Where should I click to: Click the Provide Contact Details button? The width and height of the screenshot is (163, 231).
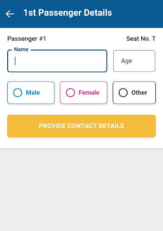click(81, 126)
